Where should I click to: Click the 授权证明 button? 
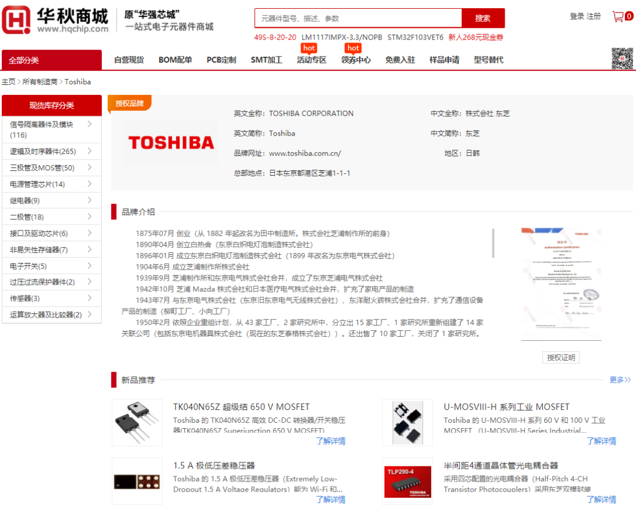[561, 357]
